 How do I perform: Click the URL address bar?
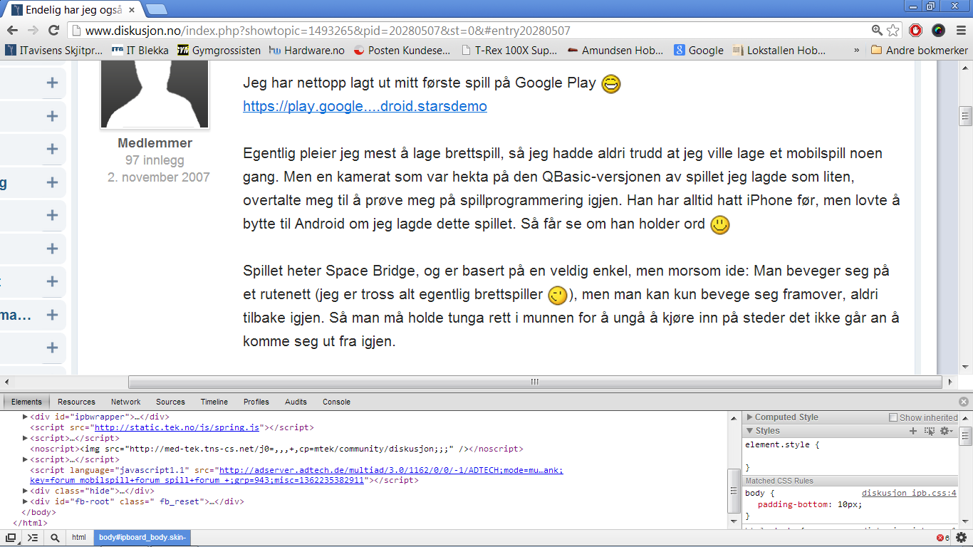pyautogui.click(x=470, y=31)
